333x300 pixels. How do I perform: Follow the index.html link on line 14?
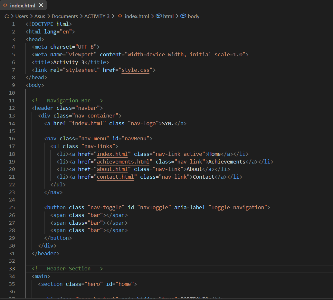[x=87, y=123]
